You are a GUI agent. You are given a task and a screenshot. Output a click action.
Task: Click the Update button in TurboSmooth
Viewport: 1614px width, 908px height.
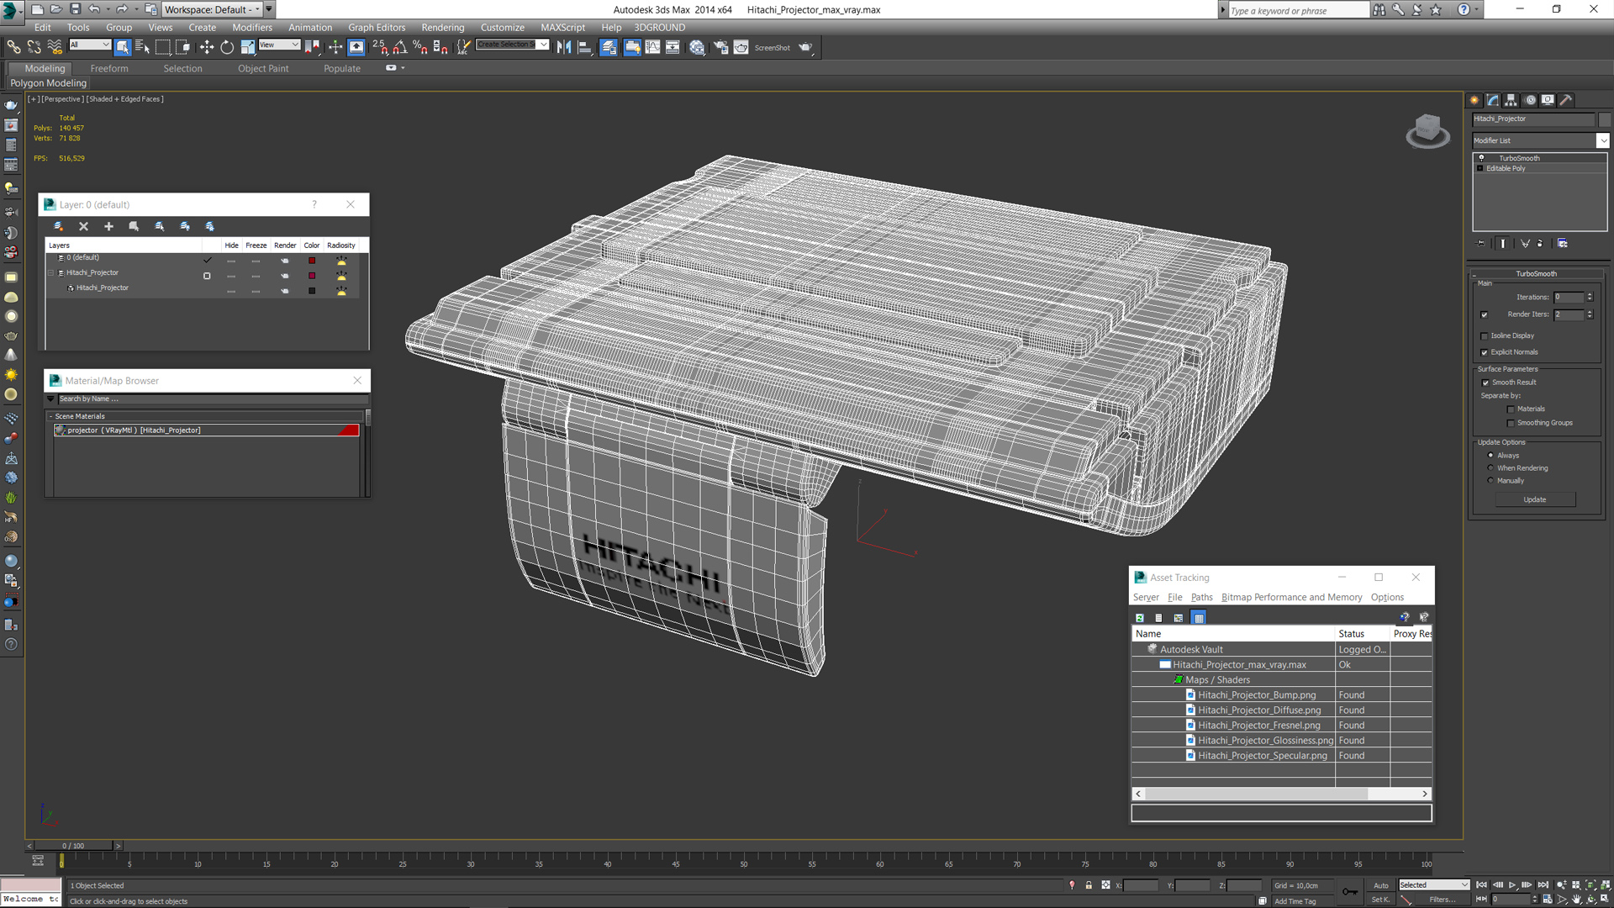point(1535,499)
